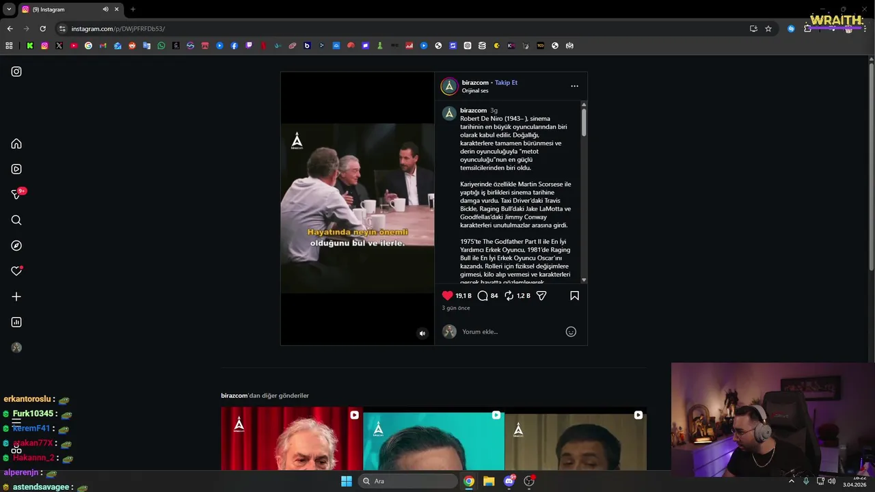
Task: Open Explore compass icon in the sidebar
Action: [x=16, y=245]
